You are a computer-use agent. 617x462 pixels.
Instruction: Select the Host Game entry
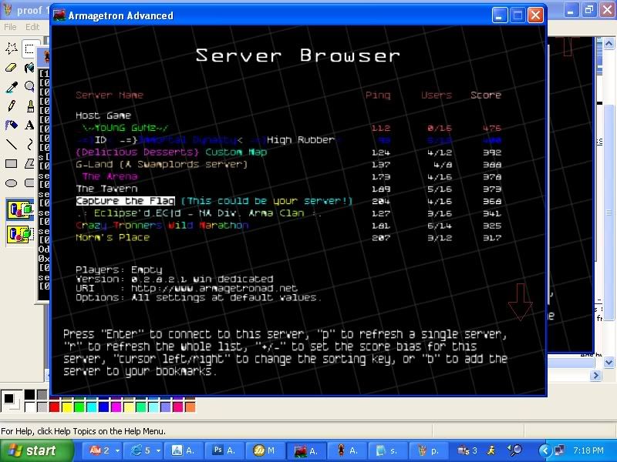click(103, 115)
